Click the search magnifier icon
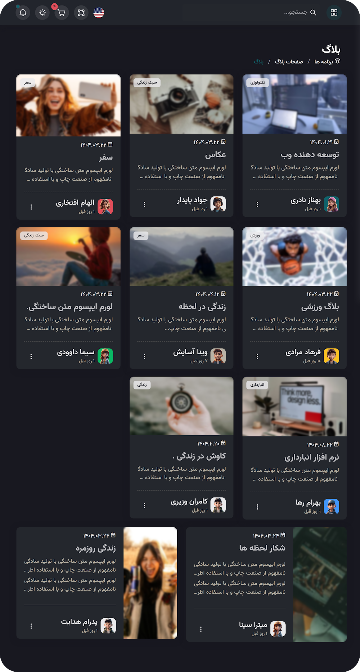This screenshot has width=360, height=672. tap(313, 13)
